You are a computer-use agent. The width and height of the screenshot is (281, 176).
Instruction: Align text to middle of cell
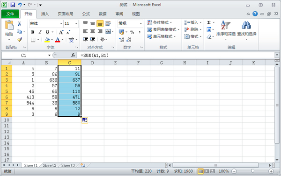click(93, 23)
